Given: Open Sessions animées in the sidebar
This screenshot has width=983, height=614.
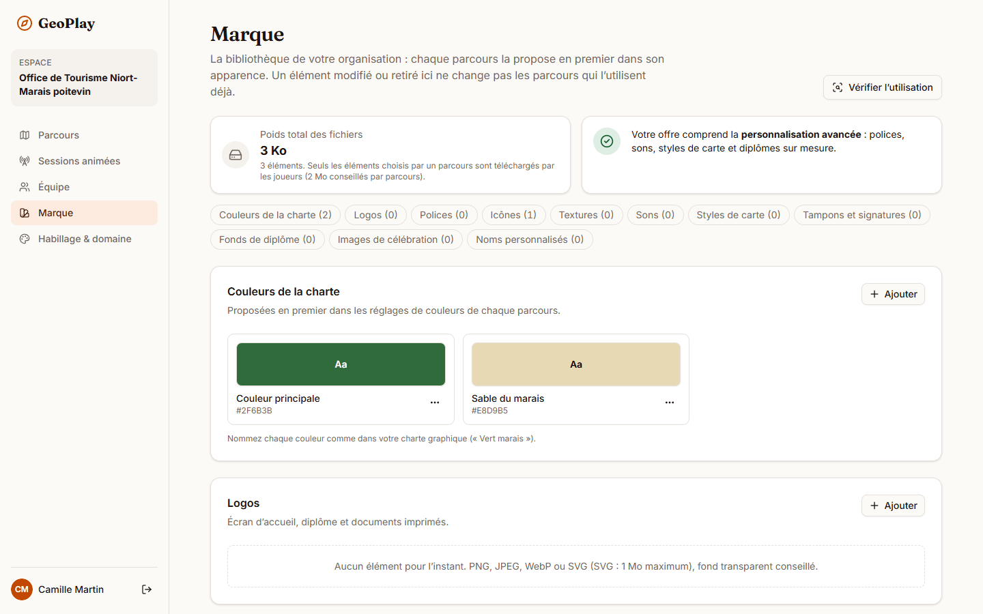Looking at the screenshot, I should tap(84, 161).
